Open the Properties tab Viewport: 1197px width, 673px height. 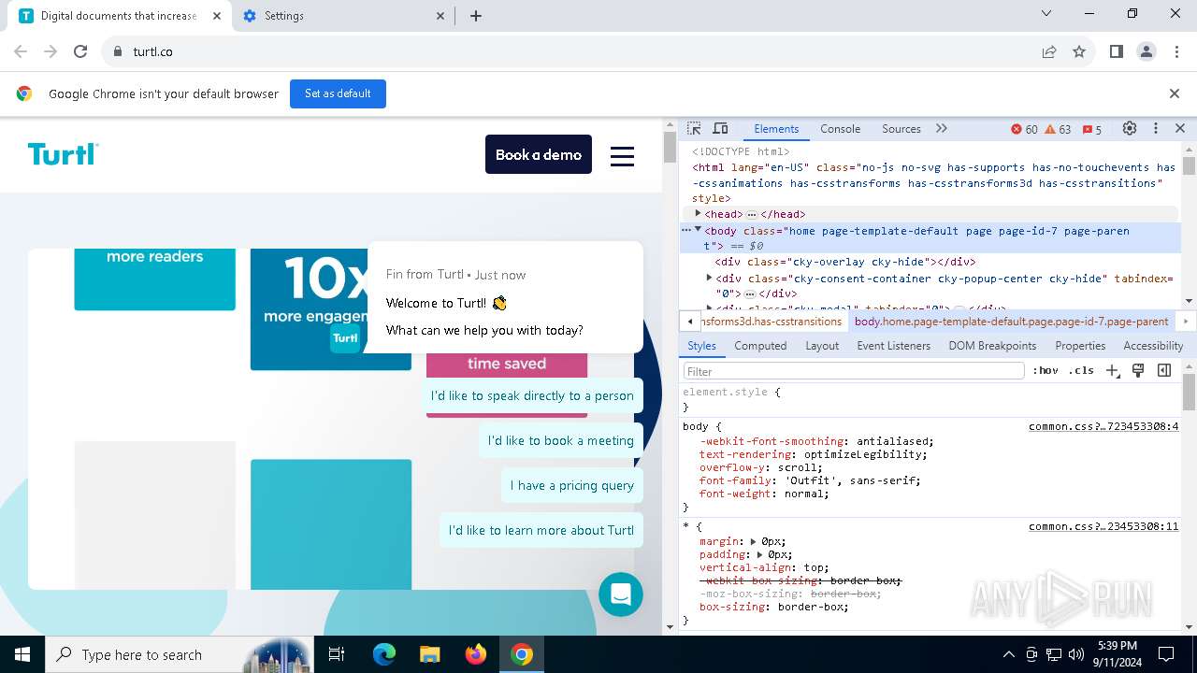click(x=1080, y=346)
